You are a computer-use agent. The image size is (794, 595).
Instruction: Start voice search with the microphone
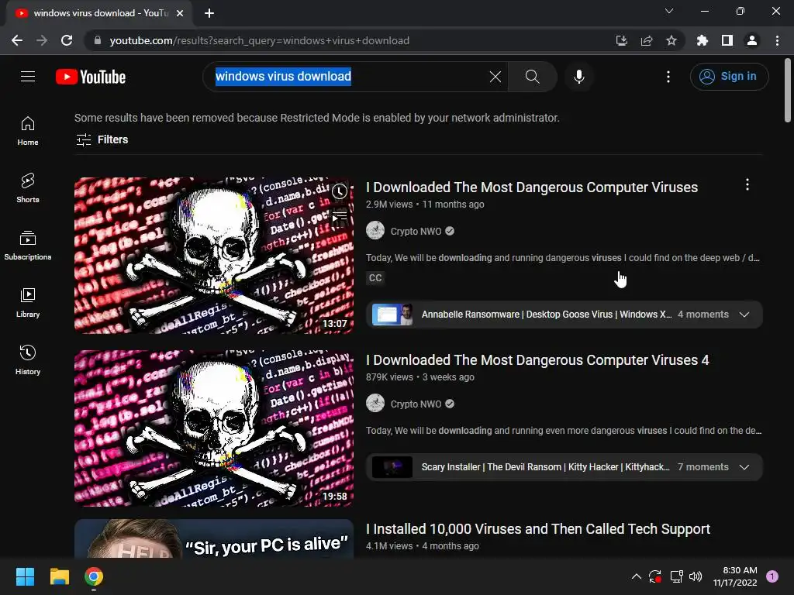[578, 77]
